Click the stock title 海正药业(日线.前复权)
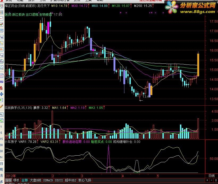Image resolution: width=218 pixels, height=184 pixels. (20, 6)
